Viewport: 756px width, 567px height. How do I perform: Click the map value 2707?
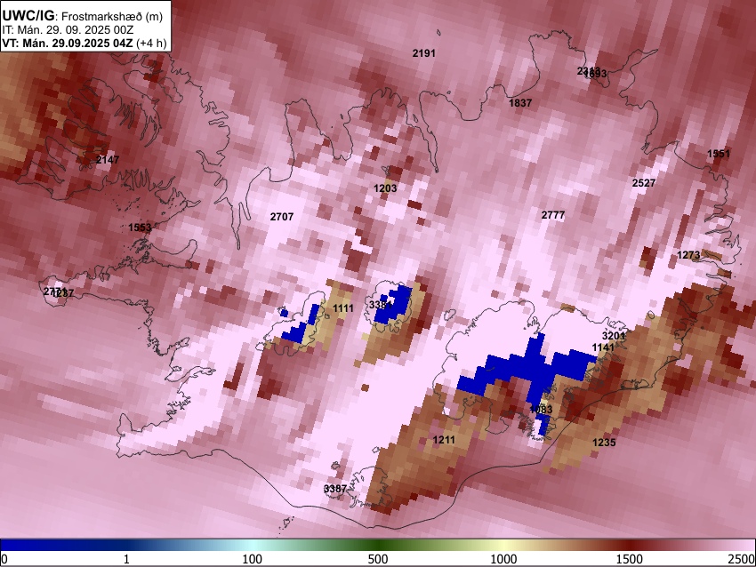point(282,217)
